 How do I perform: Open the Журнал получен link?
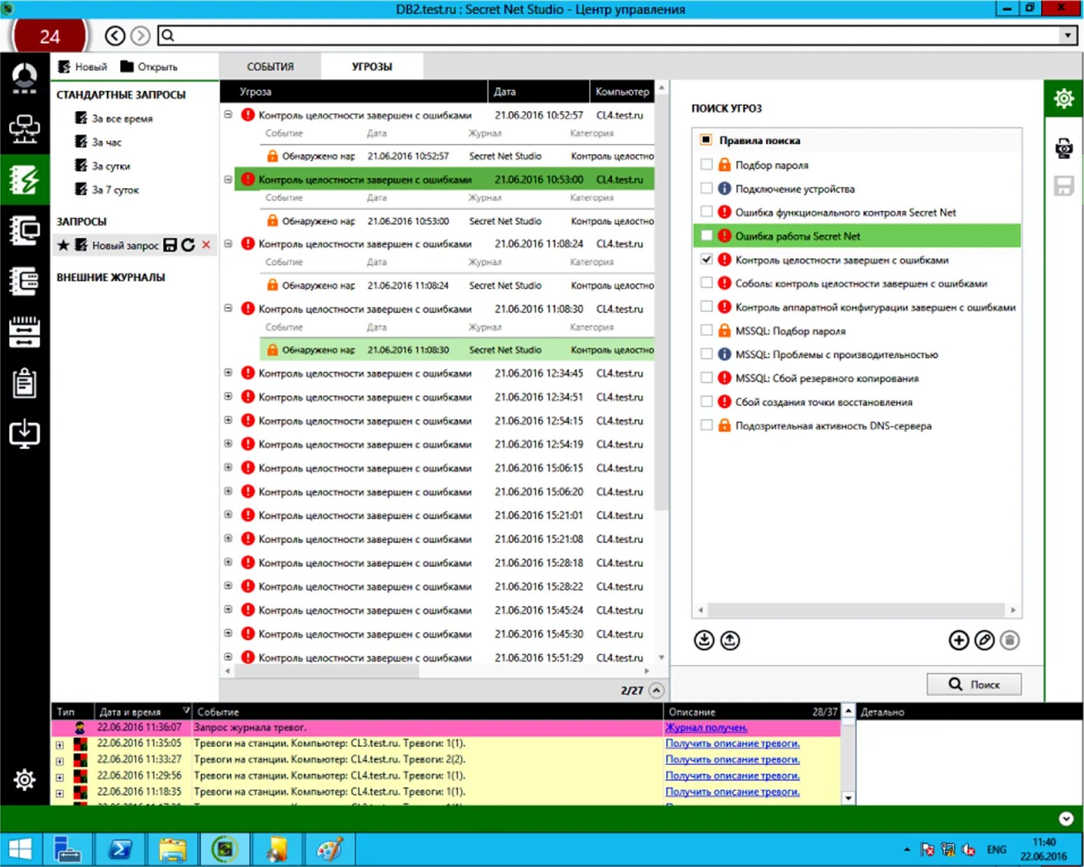point(706,727)
